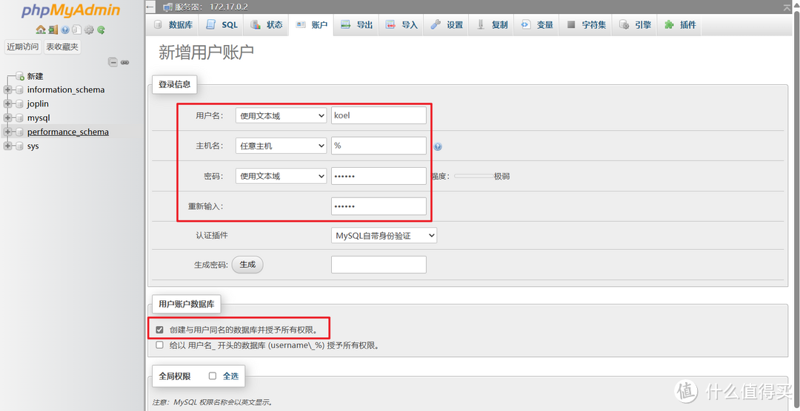Viewport: 800px width, 411px height.
Task: Click the help icon beside host name field
Action: (438, 146)
